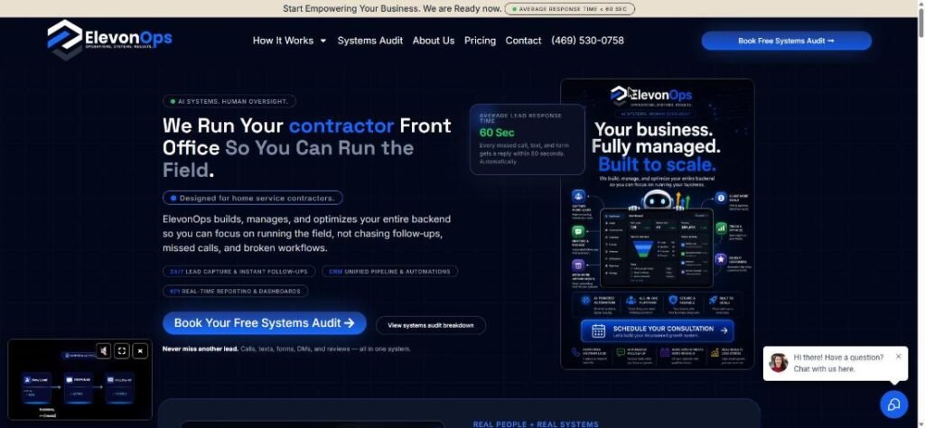Click the 24/7 Lead Capture & Instant Follow-ups chip
925x428 pixels.
coord(238,272)
